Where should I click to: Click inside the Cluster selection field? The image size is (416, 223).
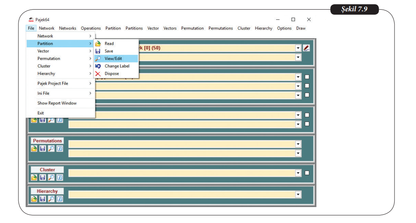click(x=182, y=173)
